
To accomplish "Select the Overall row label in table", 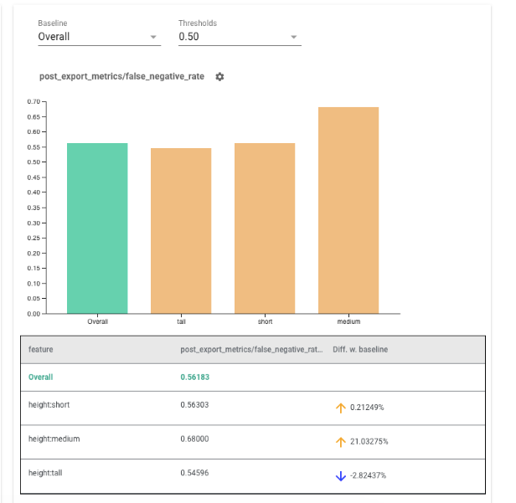I will pos(41,377).
